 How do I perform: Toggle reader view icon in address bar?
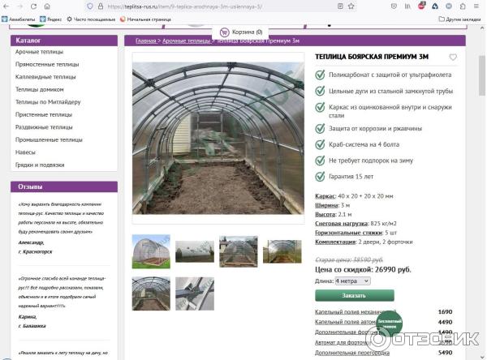[x=340, y=6]
